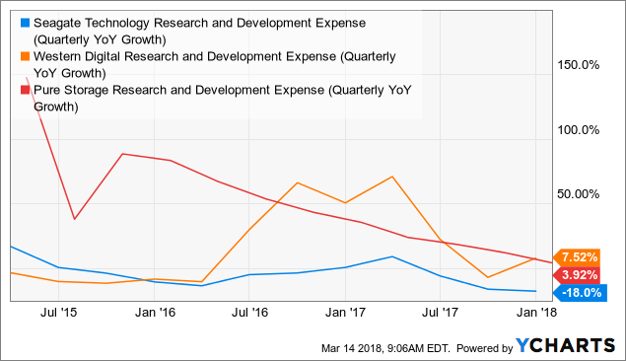Click the Jan '18 x-axis label
The height and width of the screenshot is (361, 626).
tap(536, 312)
